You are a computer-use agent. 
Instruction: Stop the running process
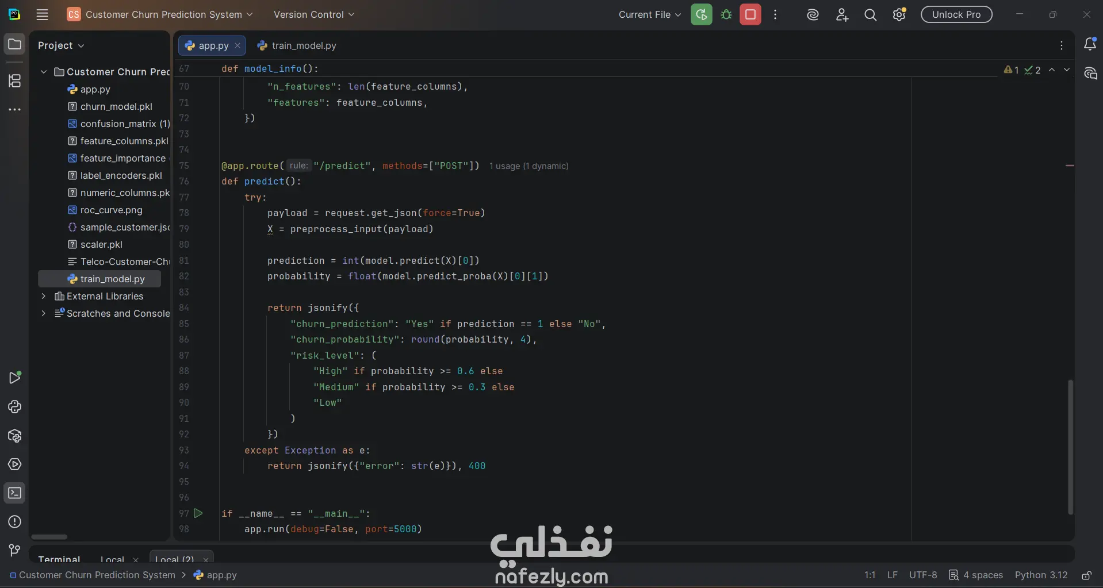click(x=750, y=14)
